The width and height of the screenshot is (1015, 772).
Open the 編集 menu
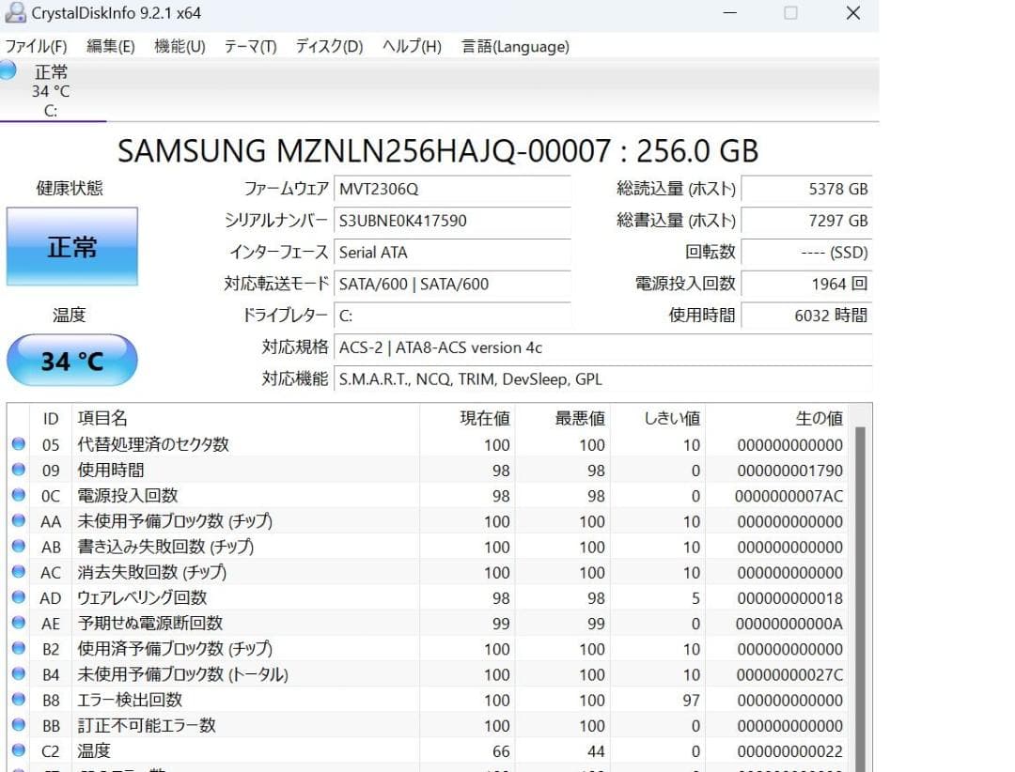coord(110,45)
